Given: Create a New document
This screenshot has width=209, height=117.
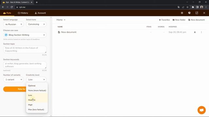Looking at the screenshot, I should tap(197, 20).
